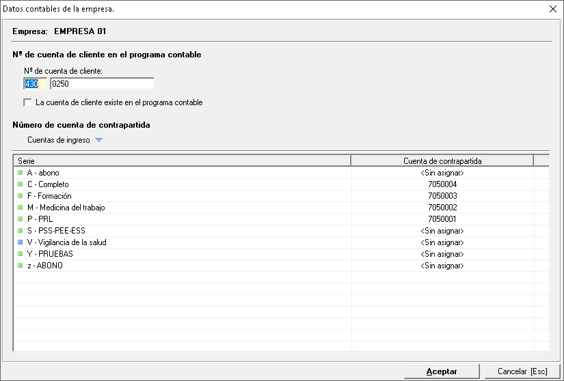This screenshot has width=564, height=381.
Task: Select contrapartida value 7050004 for Completo
Action: [x=442, y=184]
